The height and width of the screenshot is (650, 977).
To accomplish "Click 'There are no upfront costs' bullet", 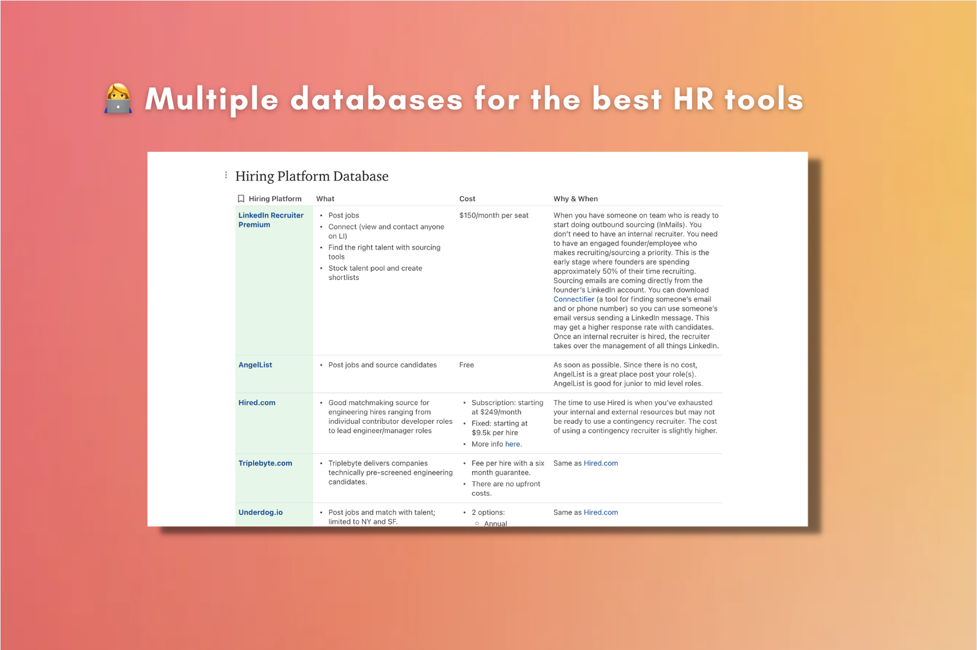I will click(506, 489).
